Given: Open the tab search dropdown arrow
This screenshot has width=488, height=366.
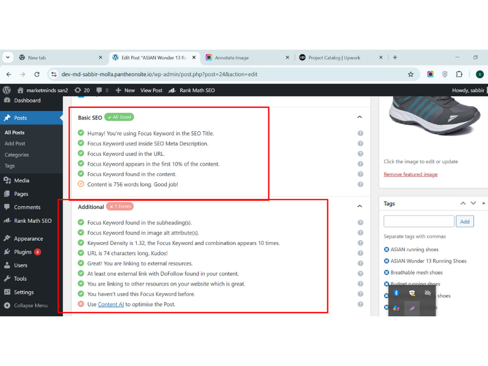Looking at the screenshot, I should 8,58.
